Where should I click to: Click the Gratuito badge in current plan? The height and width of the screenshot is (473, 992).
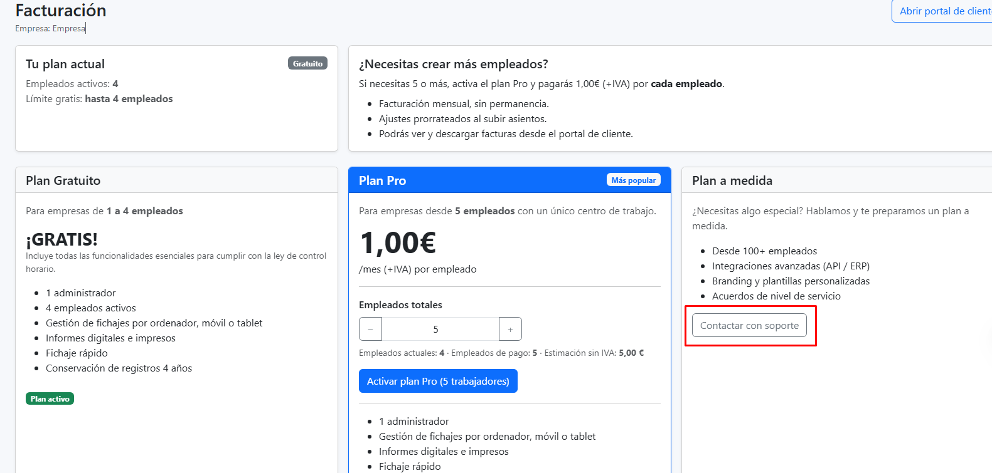[x=307, y=63]
